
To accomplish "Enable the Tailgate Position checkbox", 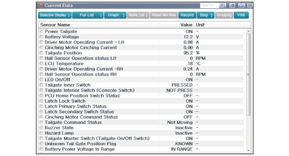I will [x=41, y=53].
